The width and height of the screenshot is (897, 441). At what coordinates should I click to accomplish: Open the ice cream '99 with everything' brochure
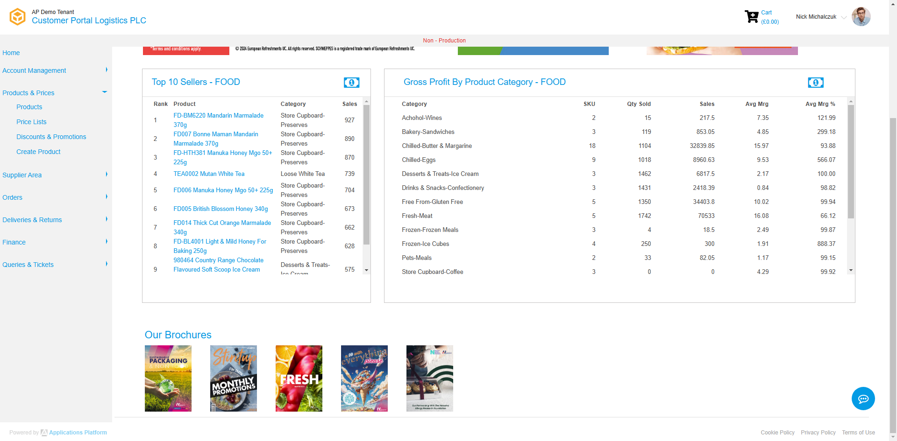364,378
